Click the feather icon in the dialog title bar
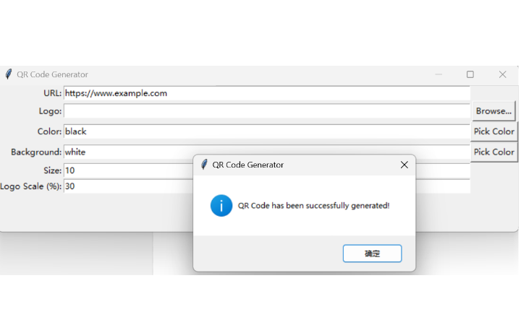521x325 pixels. click(x=205, y=165)
